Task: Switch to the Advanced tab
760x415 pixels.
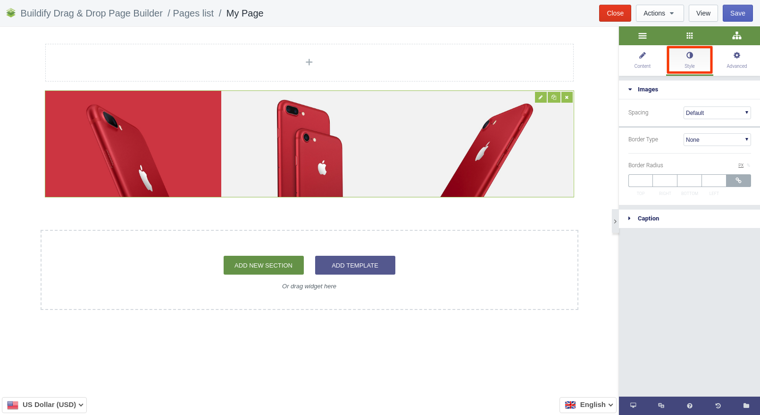Action: (x=736, y=60)
